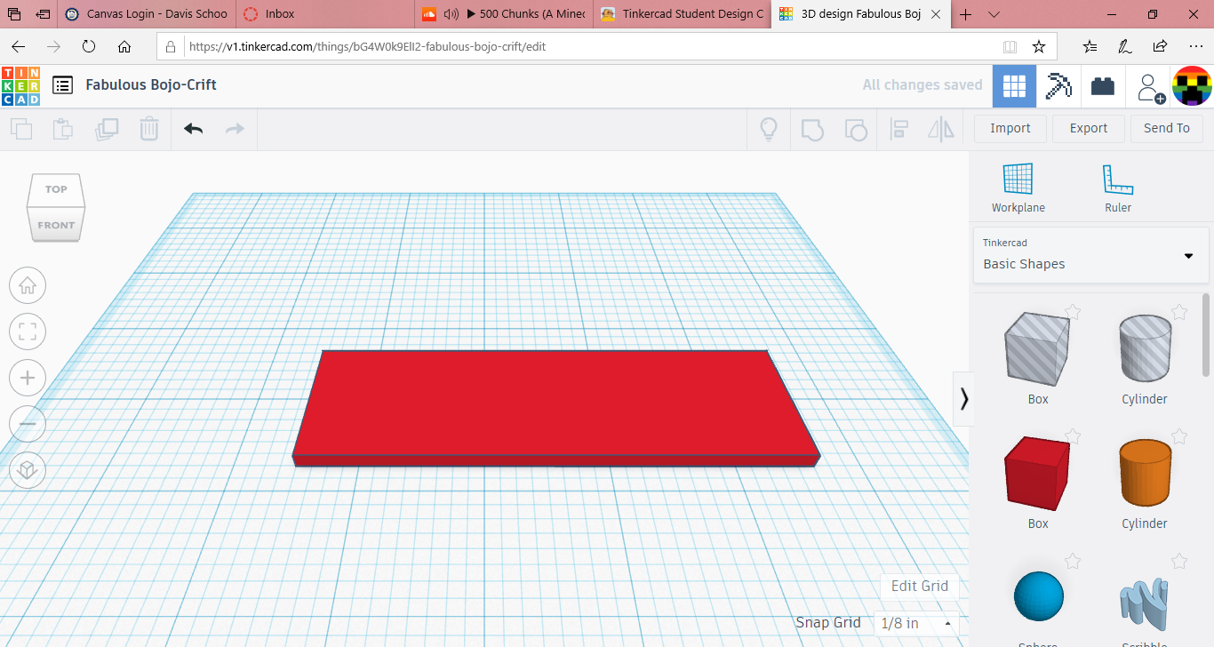
Task: Undo the last action
Action: [194, 129]
